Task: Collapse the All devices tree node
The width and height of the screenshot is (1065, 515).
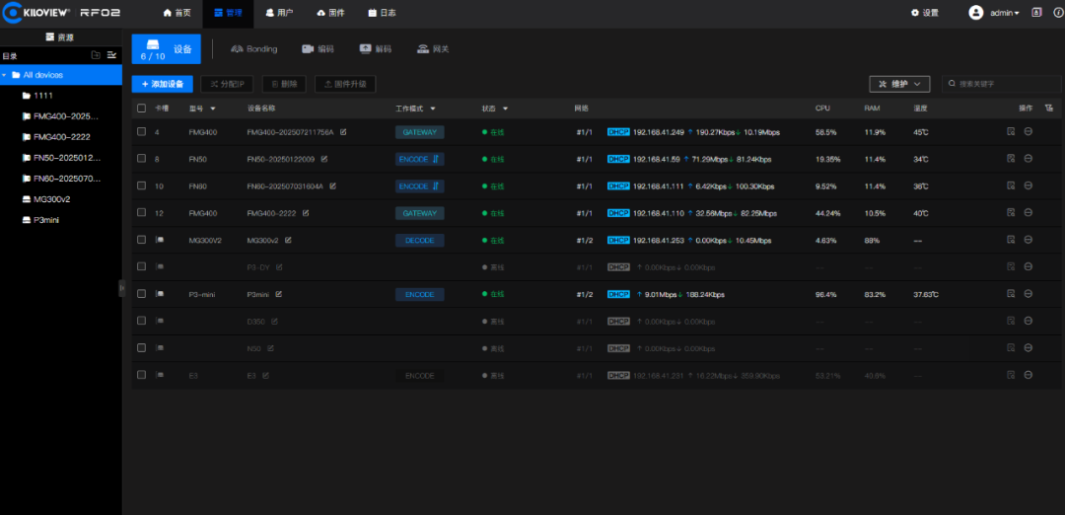Action: tap(5, 75)
